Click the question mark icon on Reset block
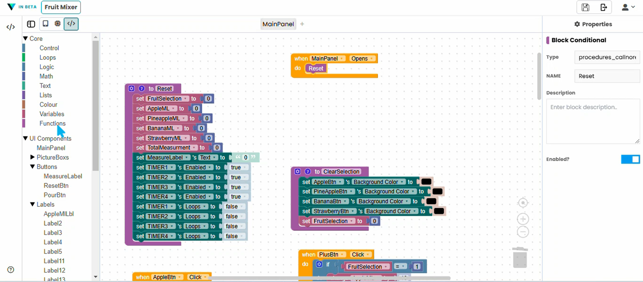The height and width of the screenshot is (282, 643). point(142,88)
